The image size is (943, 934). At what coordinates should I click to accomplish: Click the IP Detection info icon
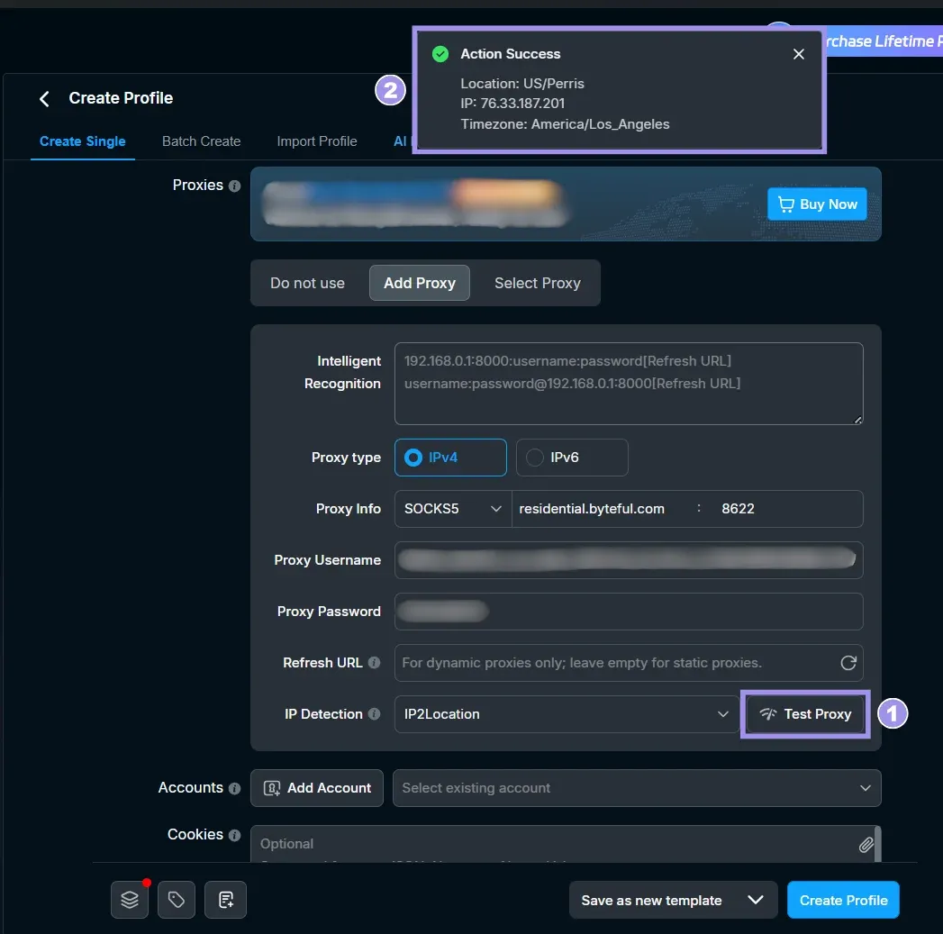[x=374, y=714]
